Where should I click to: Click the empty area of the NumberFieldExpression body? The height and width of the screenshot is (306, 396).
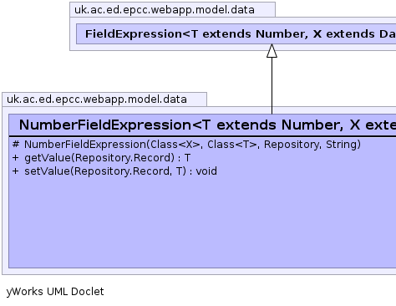click(202, 223)
